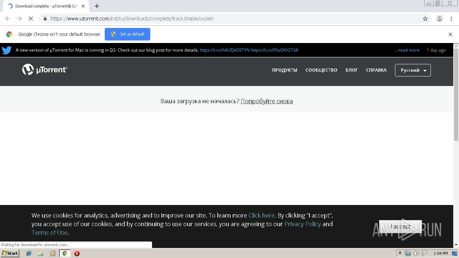Open the Chrome profile avatar menu
The image size is (459, 258).
point(440,19)
